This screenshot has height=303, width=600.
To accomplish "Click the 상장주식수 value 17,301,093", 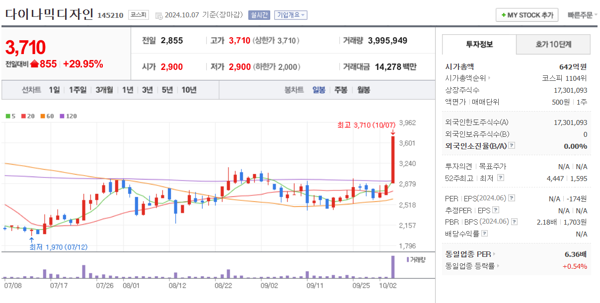I will click(570, 90).
